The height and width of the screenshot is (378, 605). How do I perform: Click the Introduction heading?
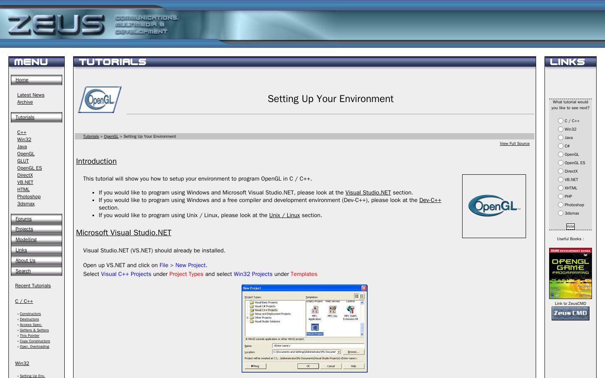(96, 161)
